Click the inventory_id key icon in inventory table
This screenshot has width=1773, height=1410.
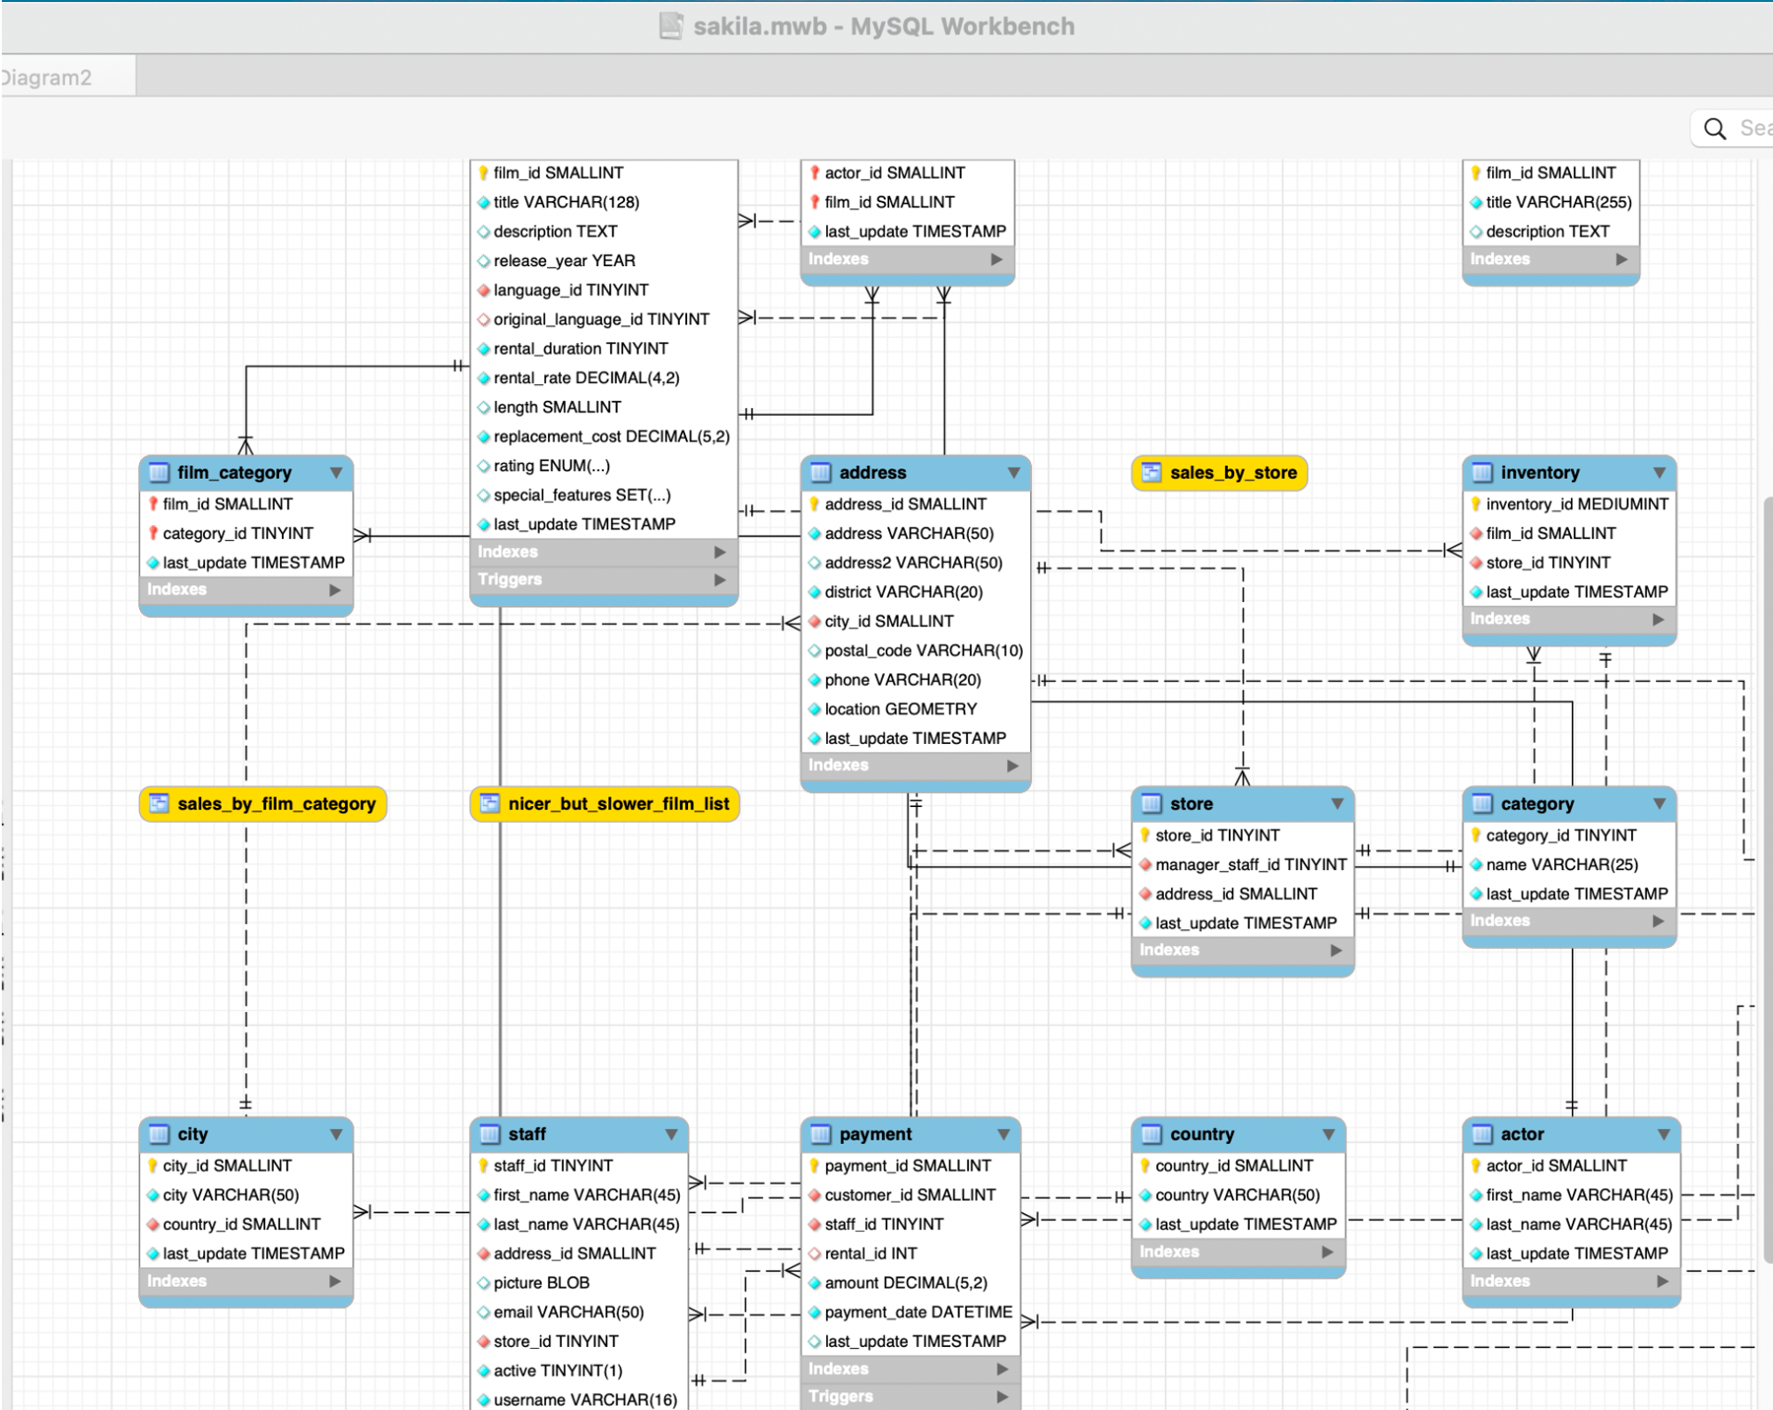pos(1476,504)
